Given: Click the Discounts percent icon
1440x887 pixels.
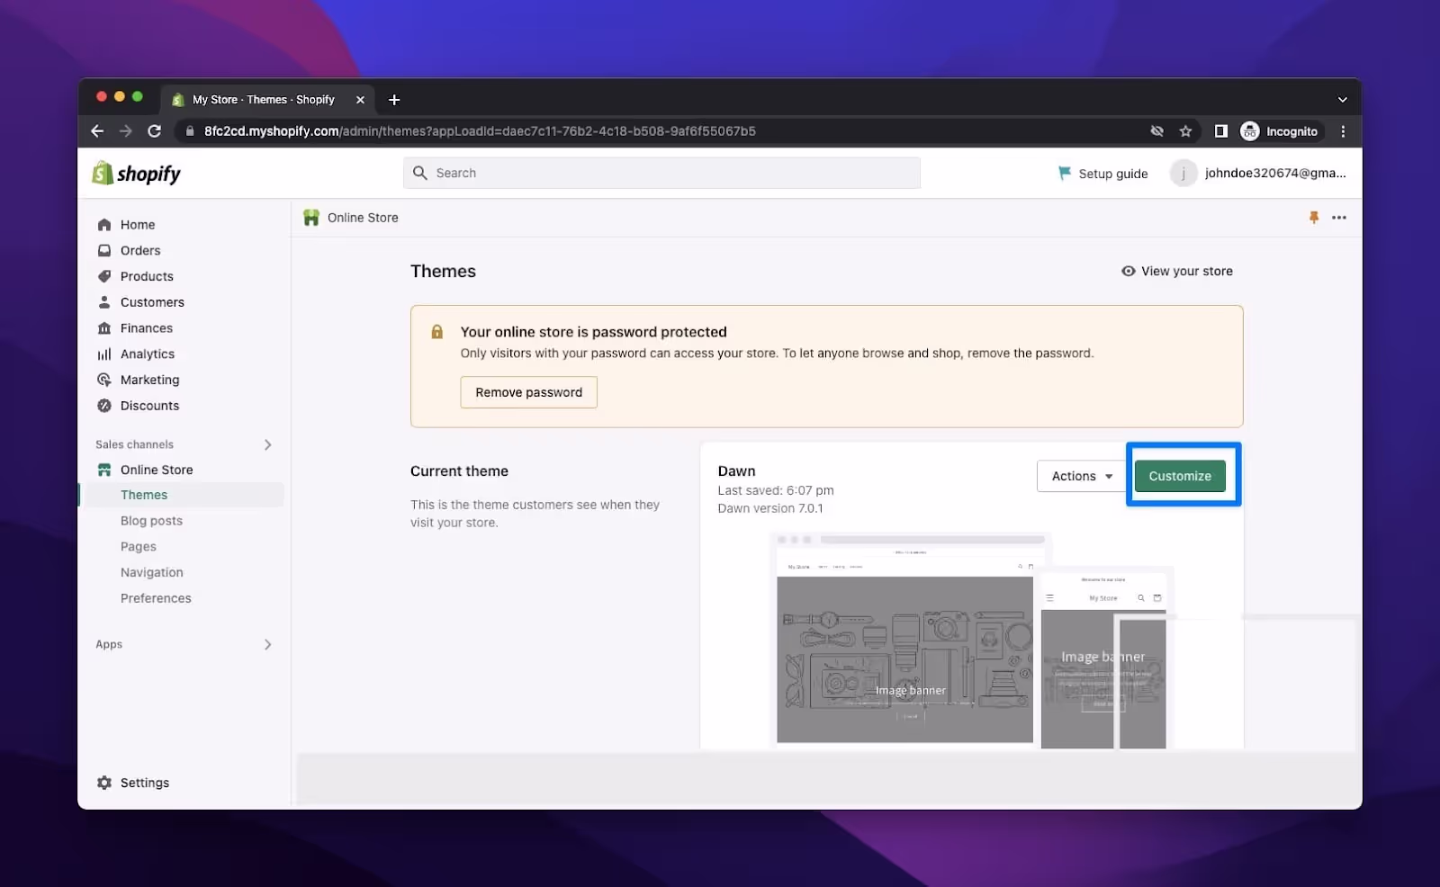Looking at the screenshot, I should coord(104,406).
